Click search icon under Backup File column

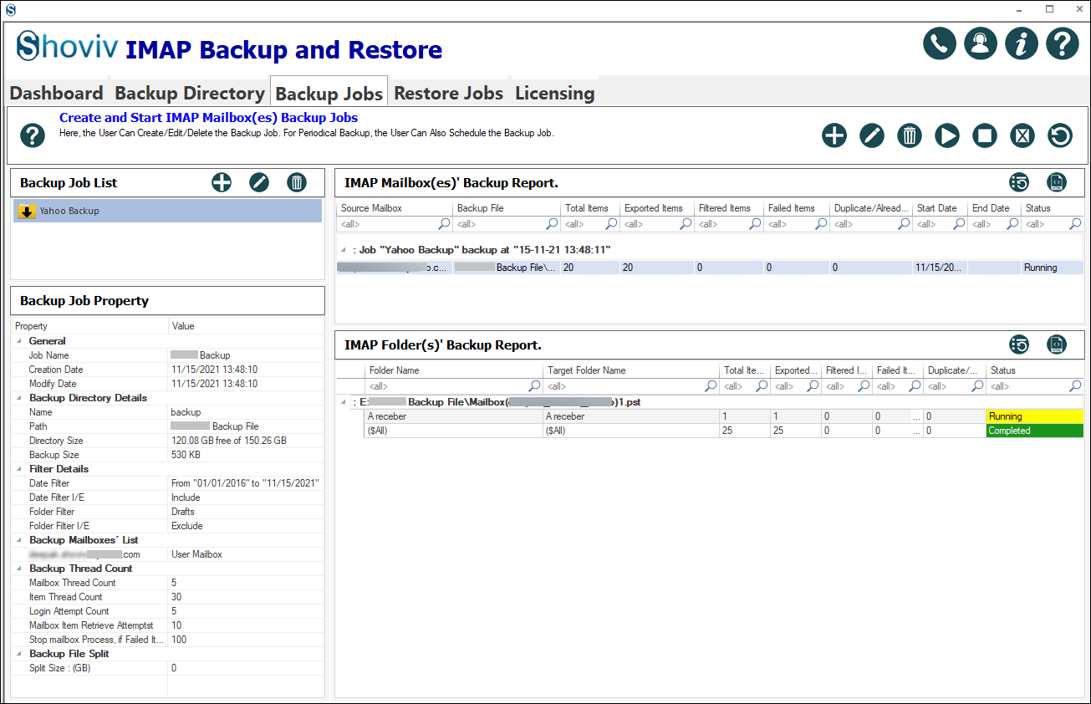(552, 224)
